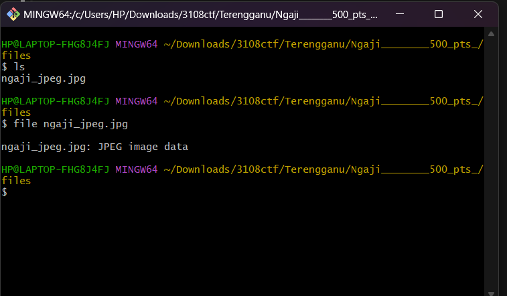Click the empty prompt at the bottom
This screenshot has height=296, width=507.
point(5,192)
